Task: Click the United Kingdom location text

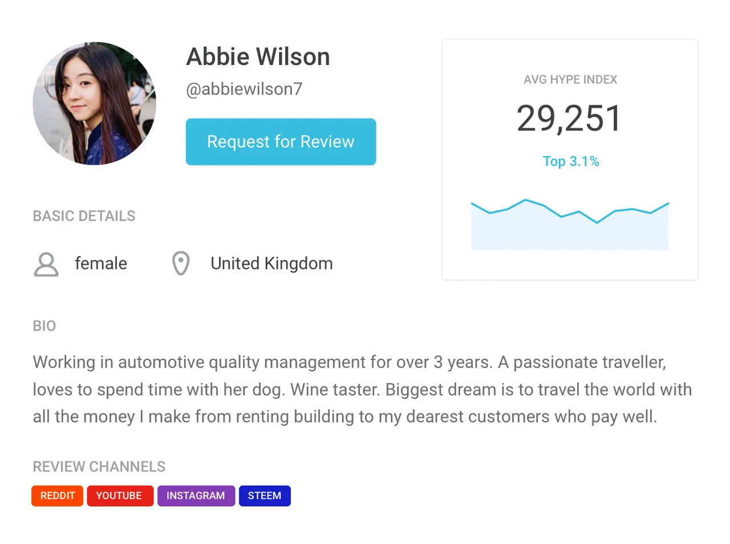Action: pyautogui.click(x=271, y=264)
